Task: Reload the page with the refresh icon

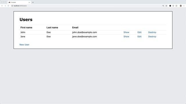Action: tap(8, 6)
